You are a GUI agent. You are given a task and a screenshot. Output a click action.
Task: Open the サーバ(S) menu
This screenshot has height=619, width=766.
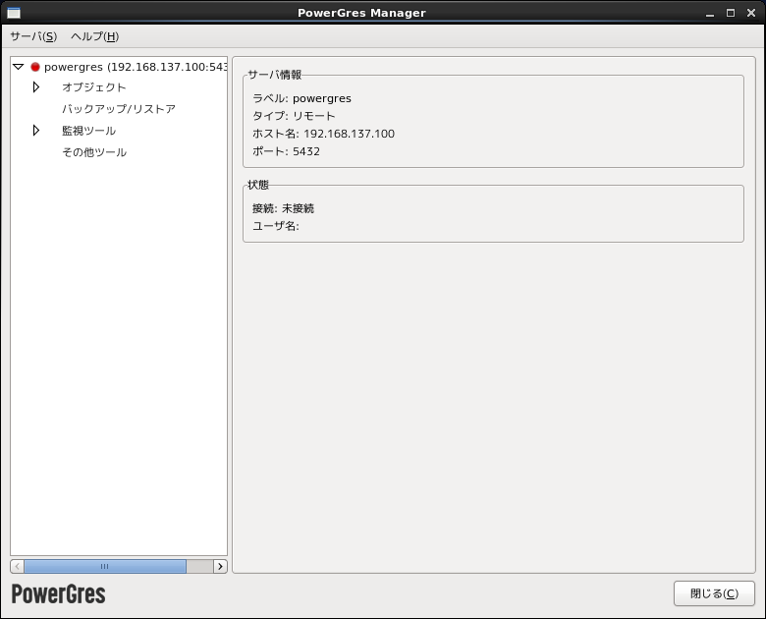click(x=33, y=36)
